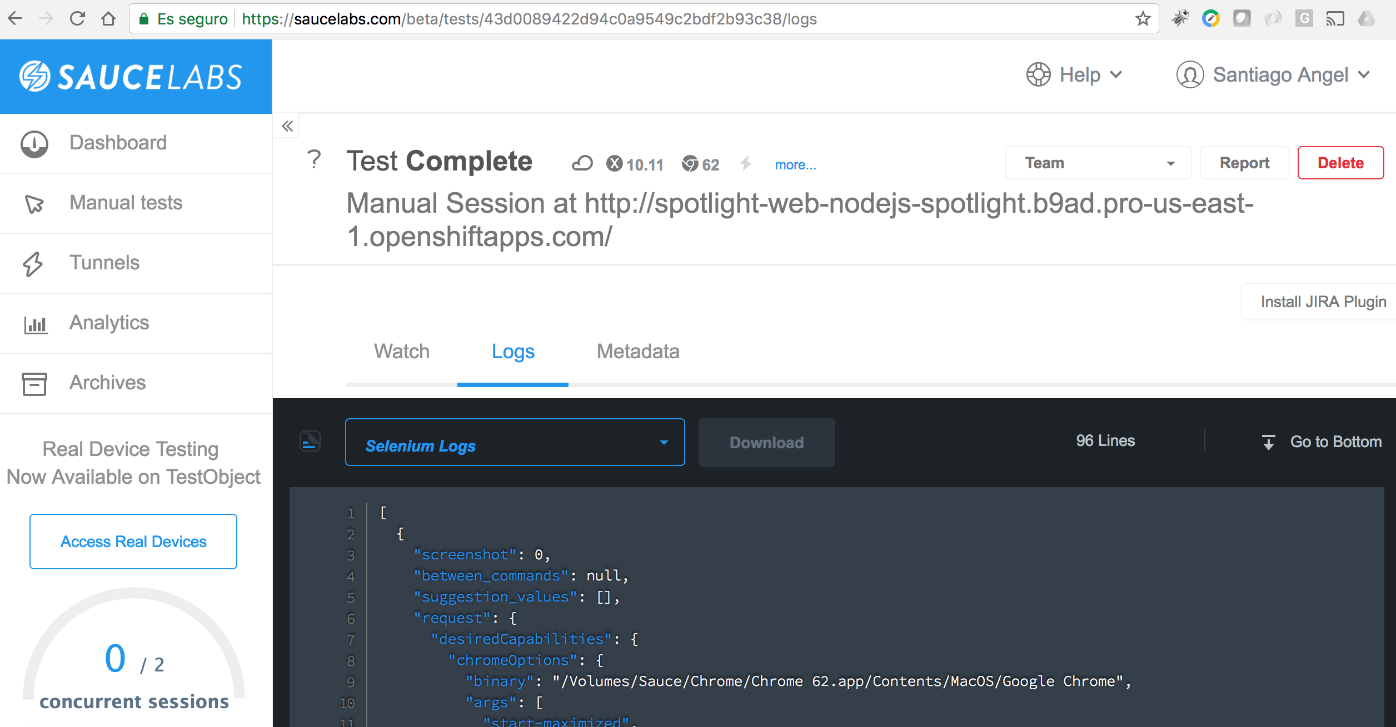Click the Access Real Devices button
The image size is (1396, 727).
133,542
